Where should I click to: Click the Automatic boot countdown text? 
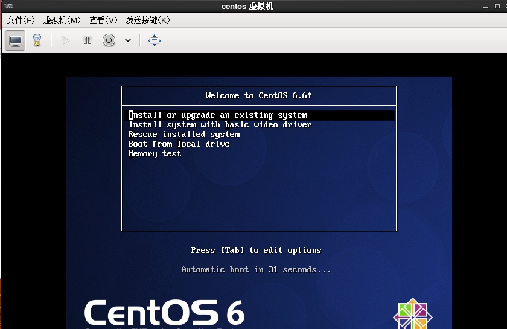point(256,269)
